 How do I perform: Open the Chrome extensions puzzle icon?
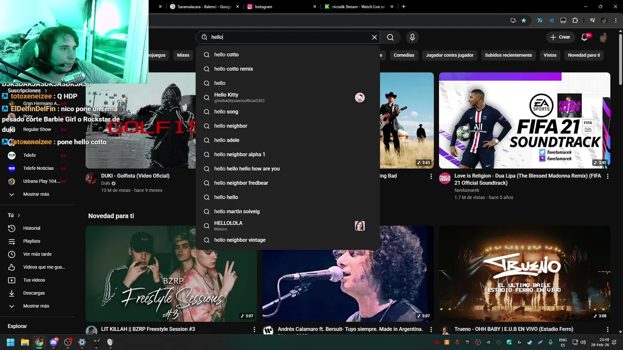tap(575, 20)
